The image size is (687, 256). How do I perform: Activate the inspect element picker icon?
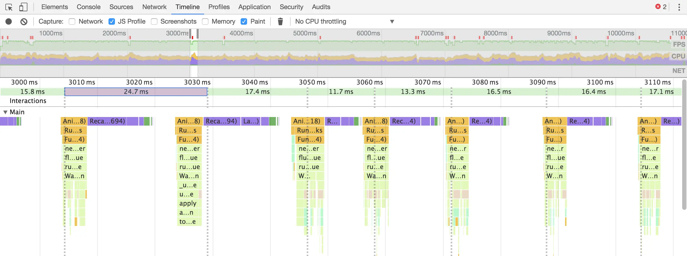coord(9,7)
